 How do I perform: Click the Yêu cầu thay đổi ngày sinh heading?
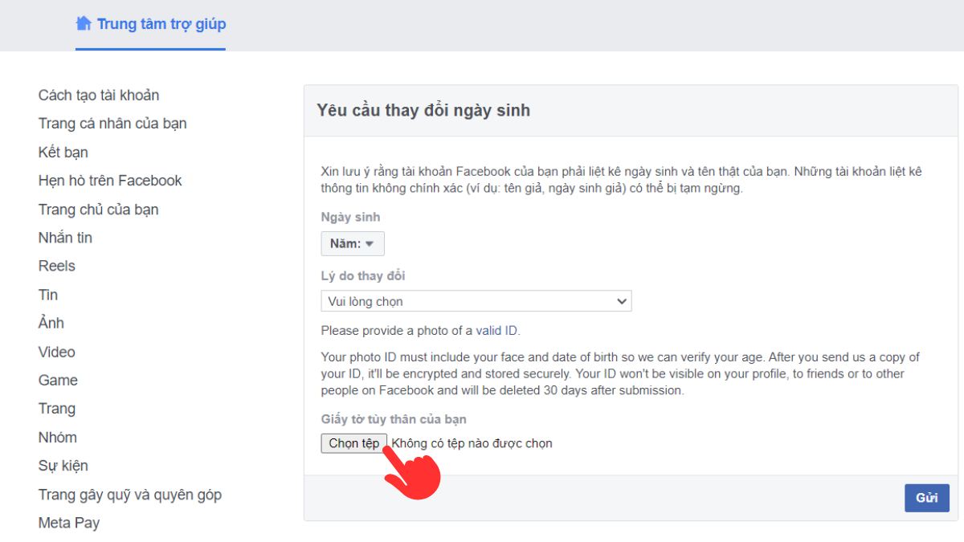423,111
